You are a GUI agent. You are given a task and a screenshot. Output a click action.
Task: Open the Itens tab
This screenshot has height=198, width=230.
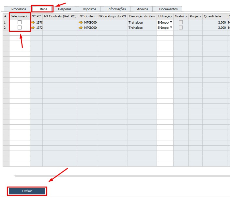click(43, 9)
